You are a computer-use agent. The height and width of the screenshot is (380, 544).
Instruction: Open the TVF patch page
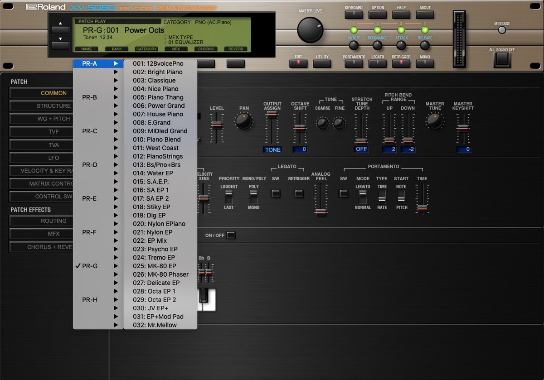[x=53, y=132]
